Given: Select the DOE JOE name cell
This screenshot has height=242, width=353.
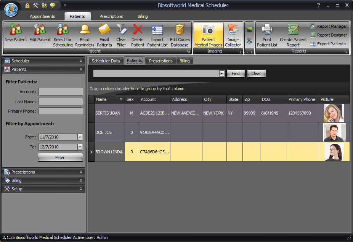Looking at the screenshot, I should [109, 132].
